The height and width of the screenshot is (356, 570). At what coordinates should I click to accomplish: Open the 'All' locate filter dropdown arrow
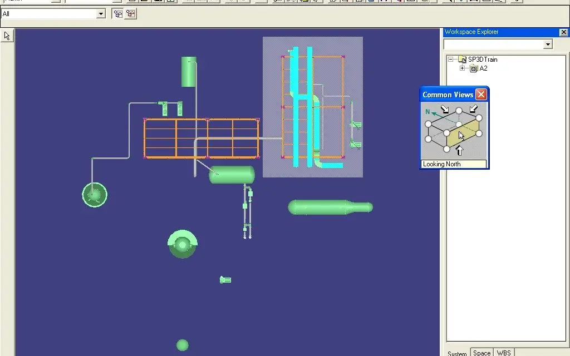point(101,14)
